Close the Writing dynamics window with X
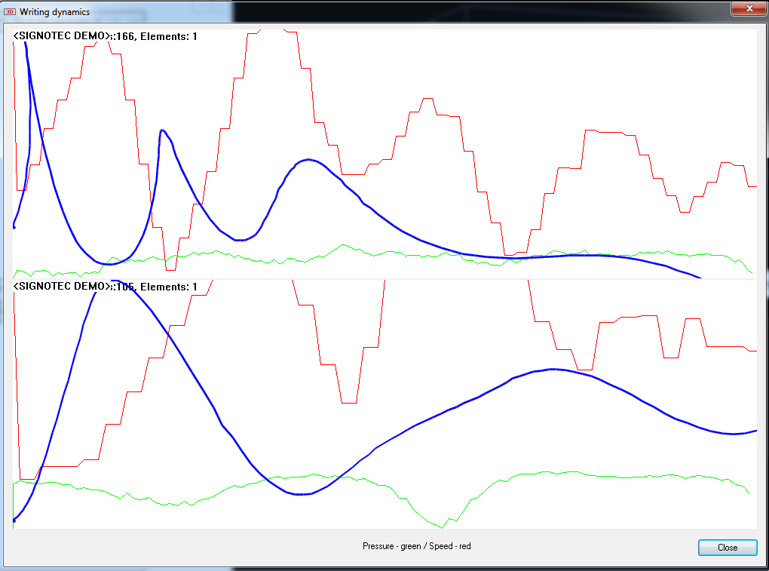This screenshot has height=571, width=769. [x=749, y=8]
